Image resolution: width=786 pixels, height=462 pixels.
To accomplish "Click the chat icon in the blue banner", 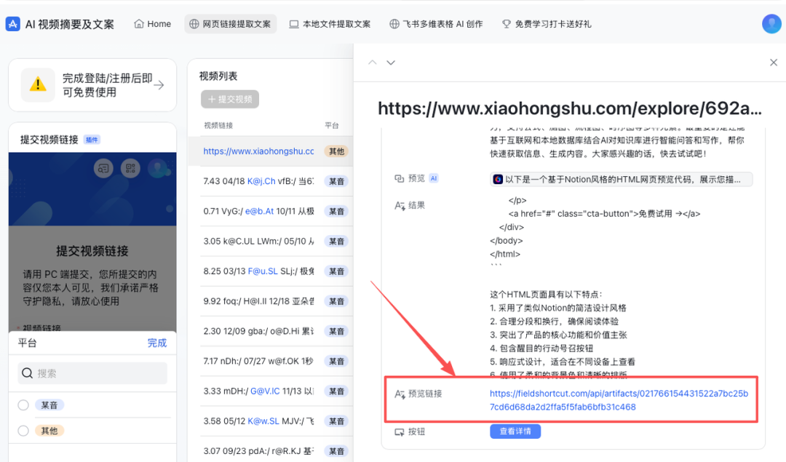I will (x=103, y=169).
